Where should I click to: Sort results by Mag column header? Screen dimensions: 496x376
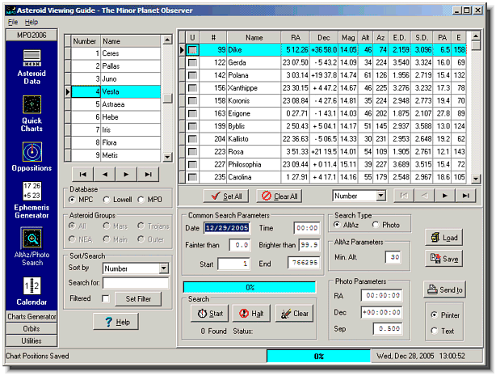[348, 38]
